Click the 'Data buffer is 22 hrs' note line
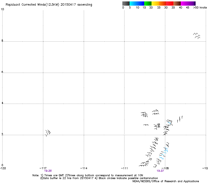Image resolution: width=208 pixels, height=183 pixels. (x=99, y=178)
